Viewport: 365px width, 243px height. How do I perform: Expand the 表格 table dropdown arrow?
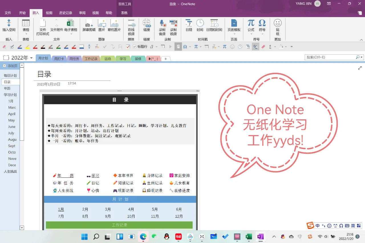[x=26, y=34]
